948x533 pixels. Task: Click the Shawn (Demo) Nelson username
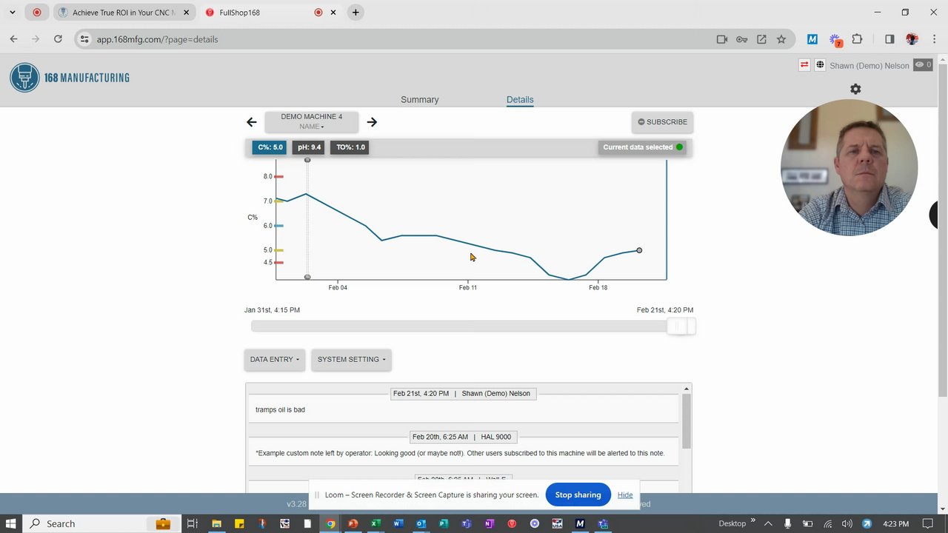(869, 66)
